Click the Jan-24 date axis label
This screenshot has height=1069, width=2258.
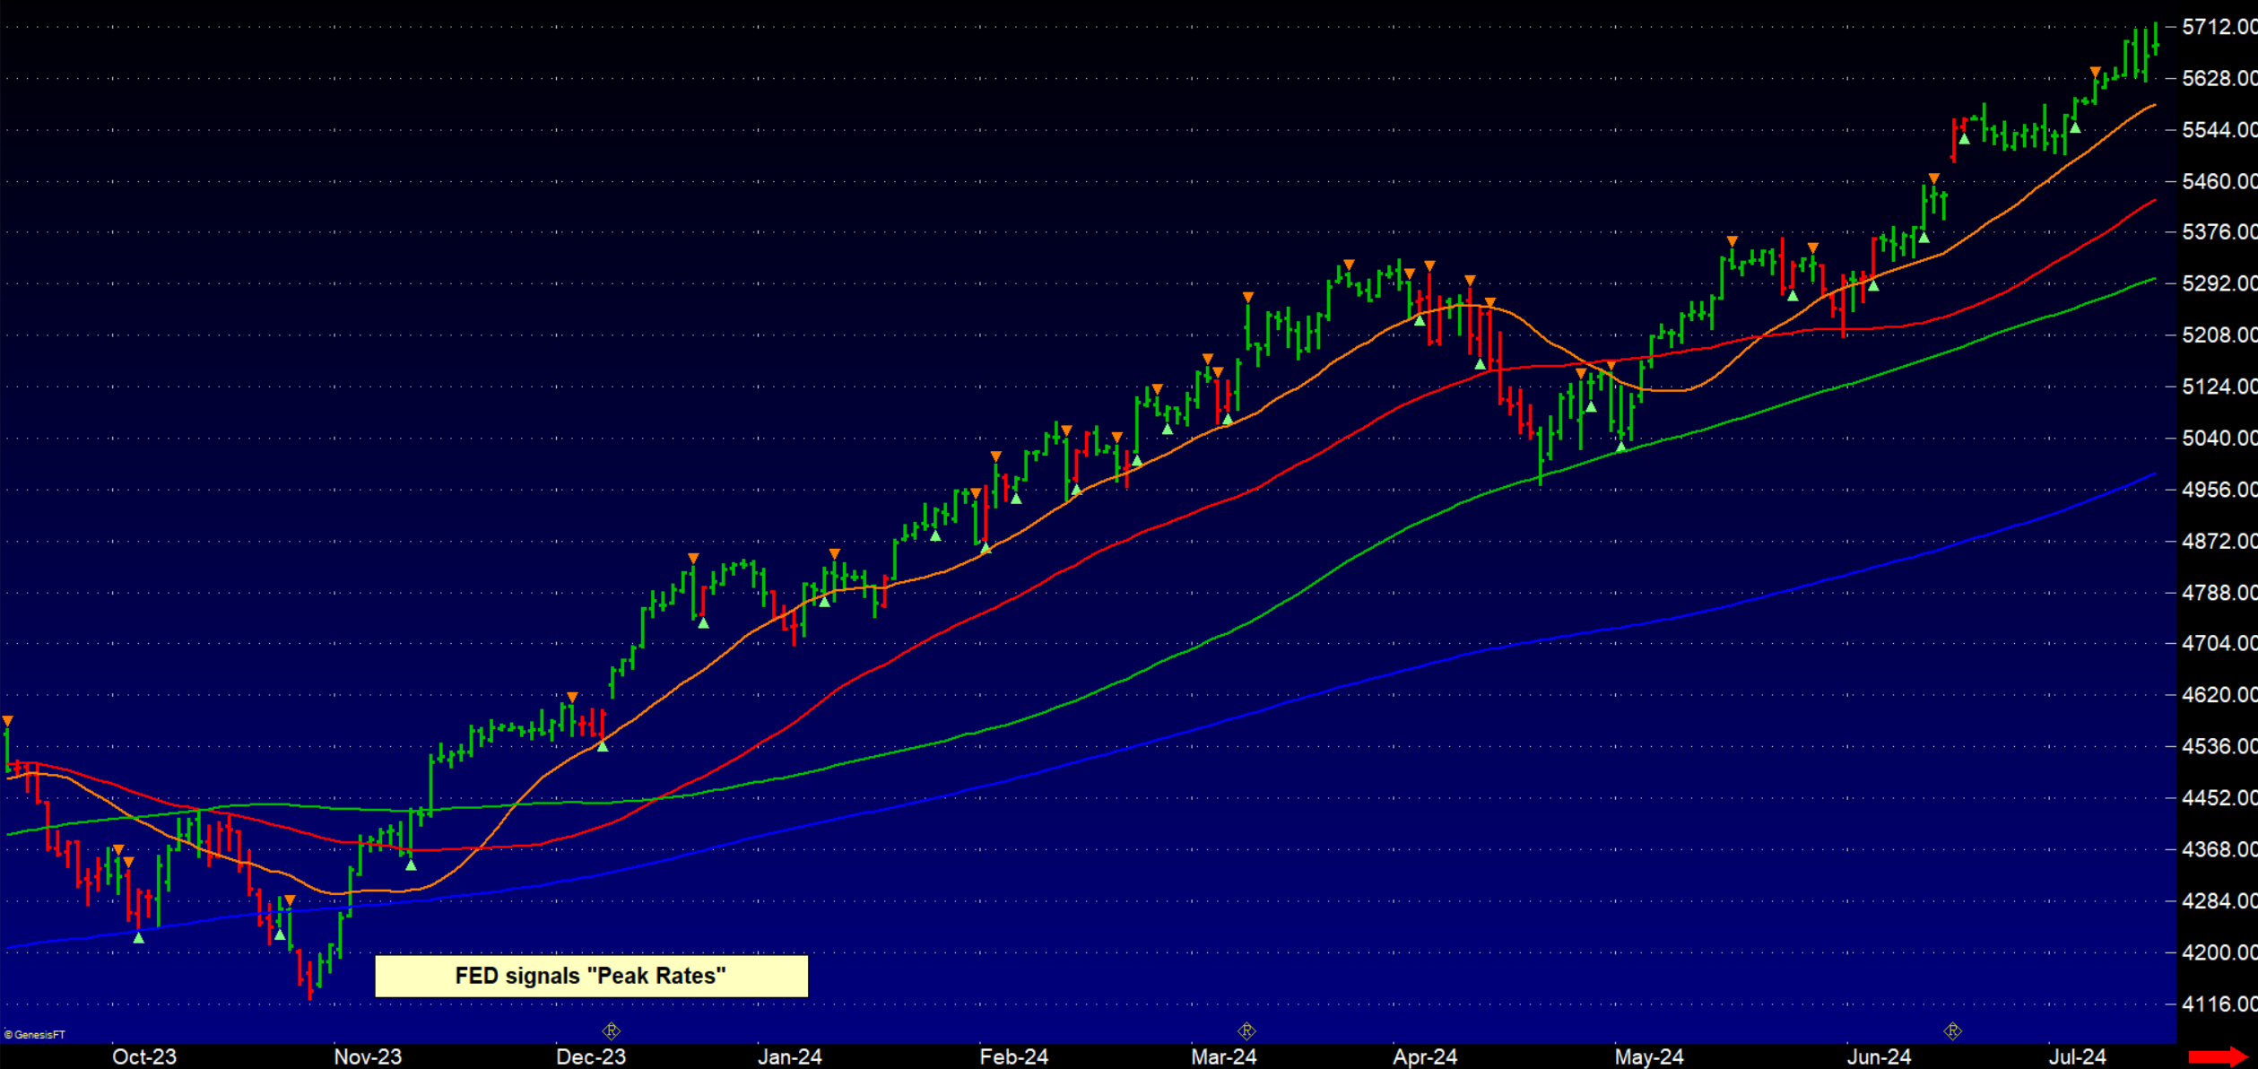(789, 1056)
